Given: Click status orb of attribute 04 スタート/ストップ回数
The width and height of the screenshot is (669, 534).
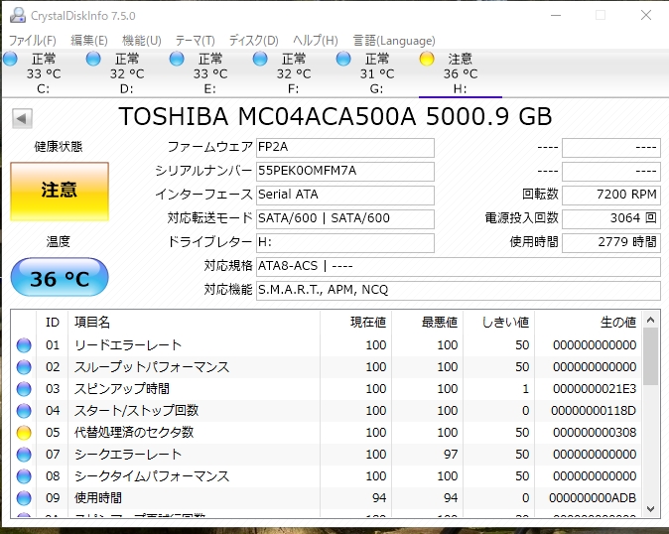Looking at the screenshot, I should (x=24, y=410).
